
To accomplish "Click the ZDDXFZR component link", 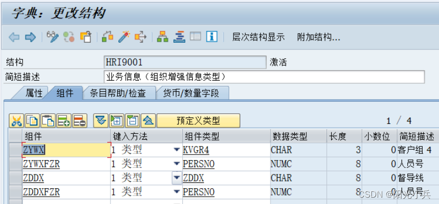I will pos(41,192).
